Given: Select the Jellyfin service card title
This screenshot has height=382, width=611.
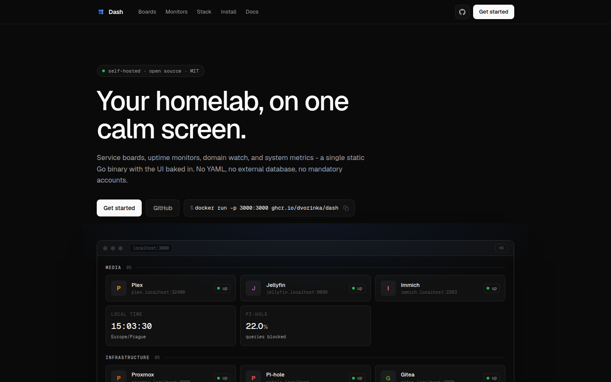Looking at the screenshot, I should click(276, 285).
